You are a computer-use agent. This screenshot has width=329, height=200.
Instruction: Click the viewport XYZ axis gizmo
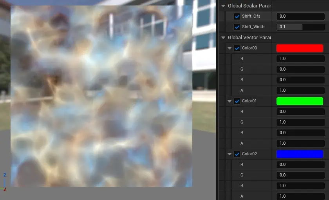point(5,182)
